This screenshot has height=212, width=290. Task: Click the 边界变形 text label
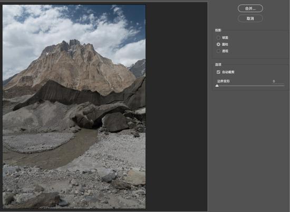point(224,81)
